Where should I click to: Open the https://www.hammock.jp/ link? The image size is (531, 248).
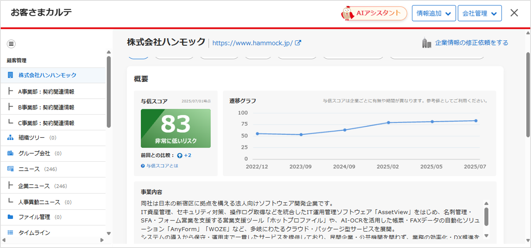pos(252,43)
